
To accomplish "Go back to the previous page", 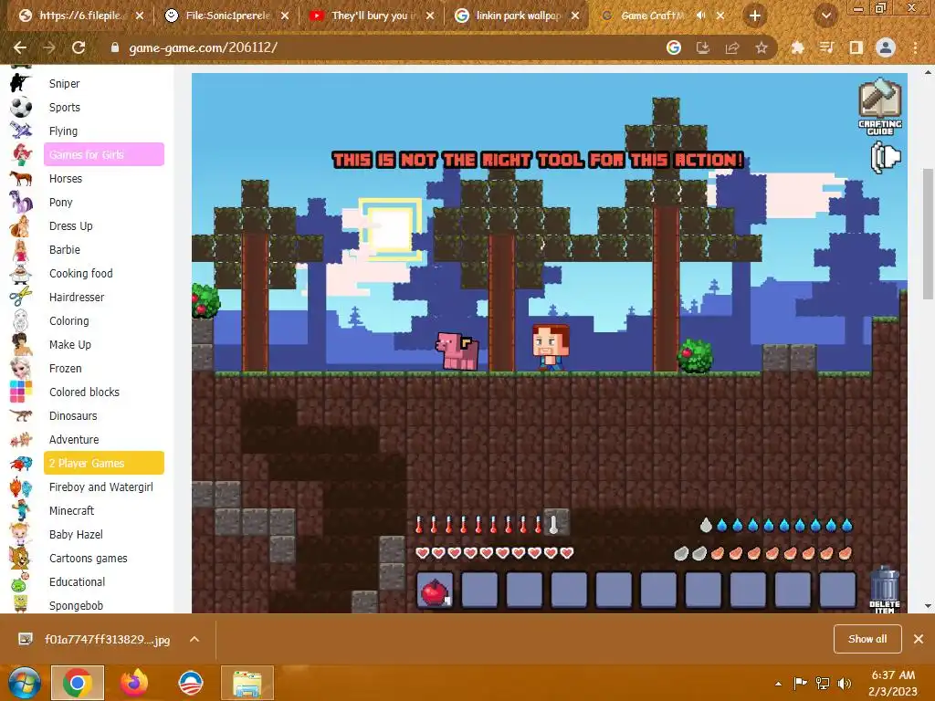I will coord(20,47).
